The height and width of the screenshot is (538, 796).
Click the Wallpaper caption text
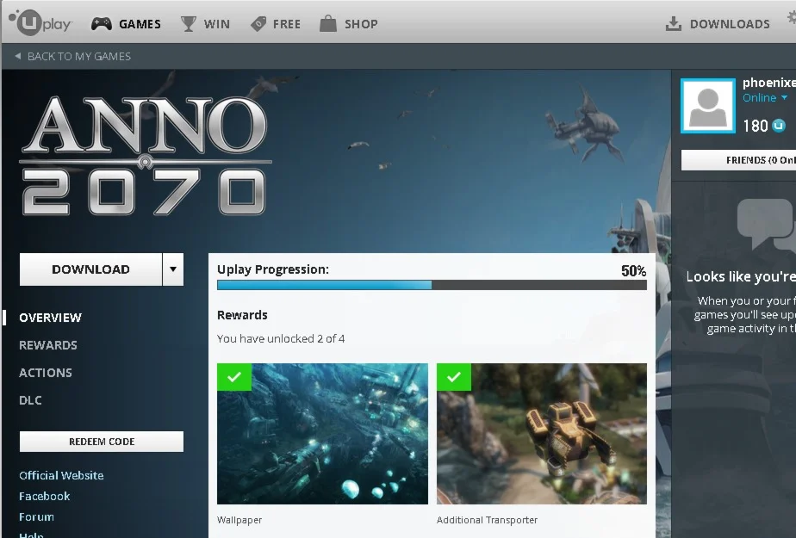(x=239, y=520)
